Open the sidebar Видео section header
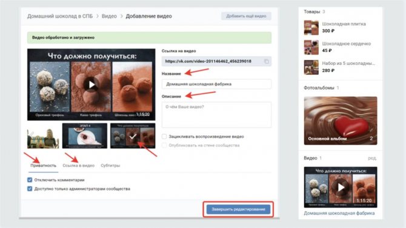The image size is (406, 228). (313, 158)
